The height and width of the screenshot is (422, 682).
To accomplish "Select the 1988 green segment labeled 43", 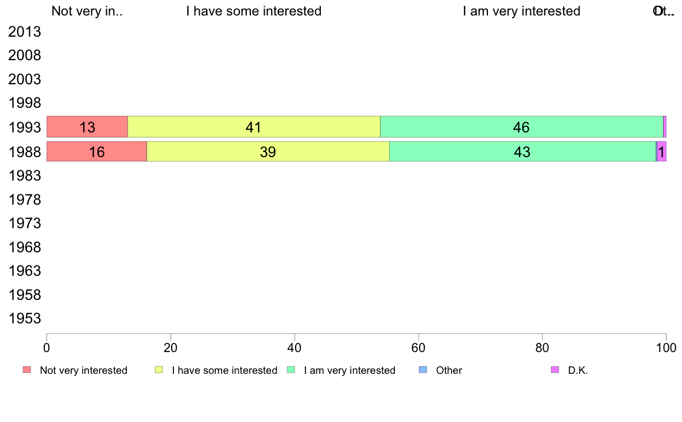I will [x=522, y=151].
